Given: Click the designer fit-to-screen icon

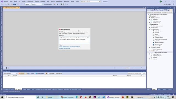Looking at the screenshot, I should (x=114, y=68).
